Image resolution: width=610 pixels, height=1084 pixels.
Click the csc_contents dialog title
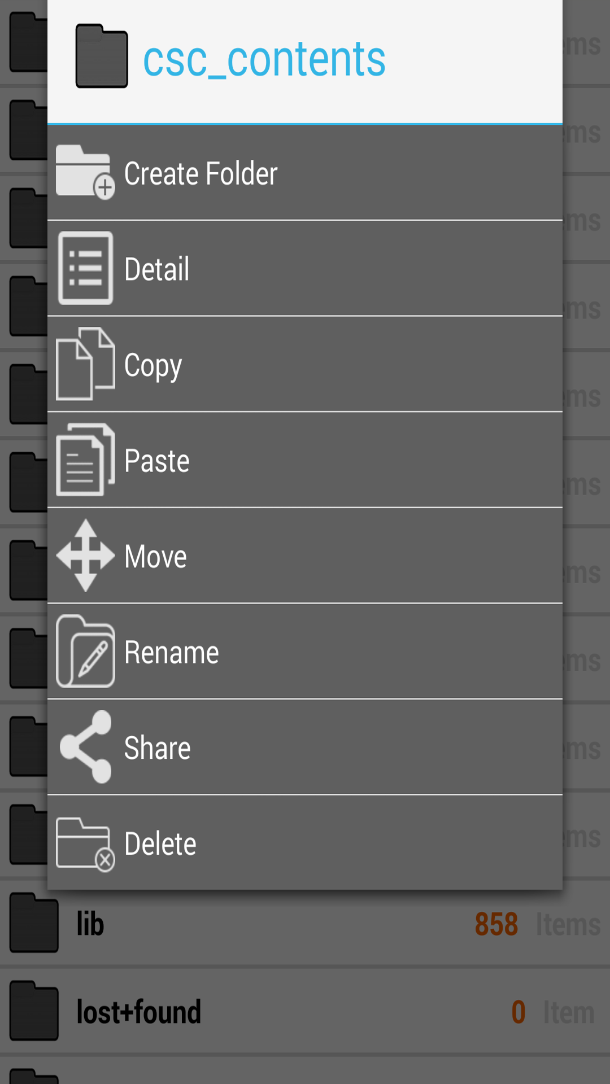click(x=264, y=59)
